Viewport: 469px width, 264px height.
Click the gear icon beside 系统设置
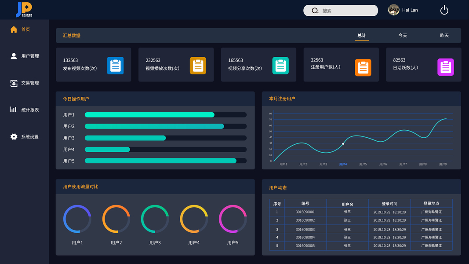(14, 136)
